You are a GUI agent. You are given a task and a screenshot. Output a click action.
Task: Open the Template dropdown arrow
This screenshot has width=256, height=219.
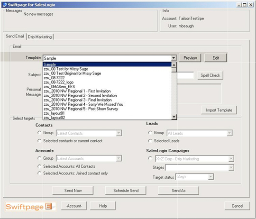click(x=174, y=58)
